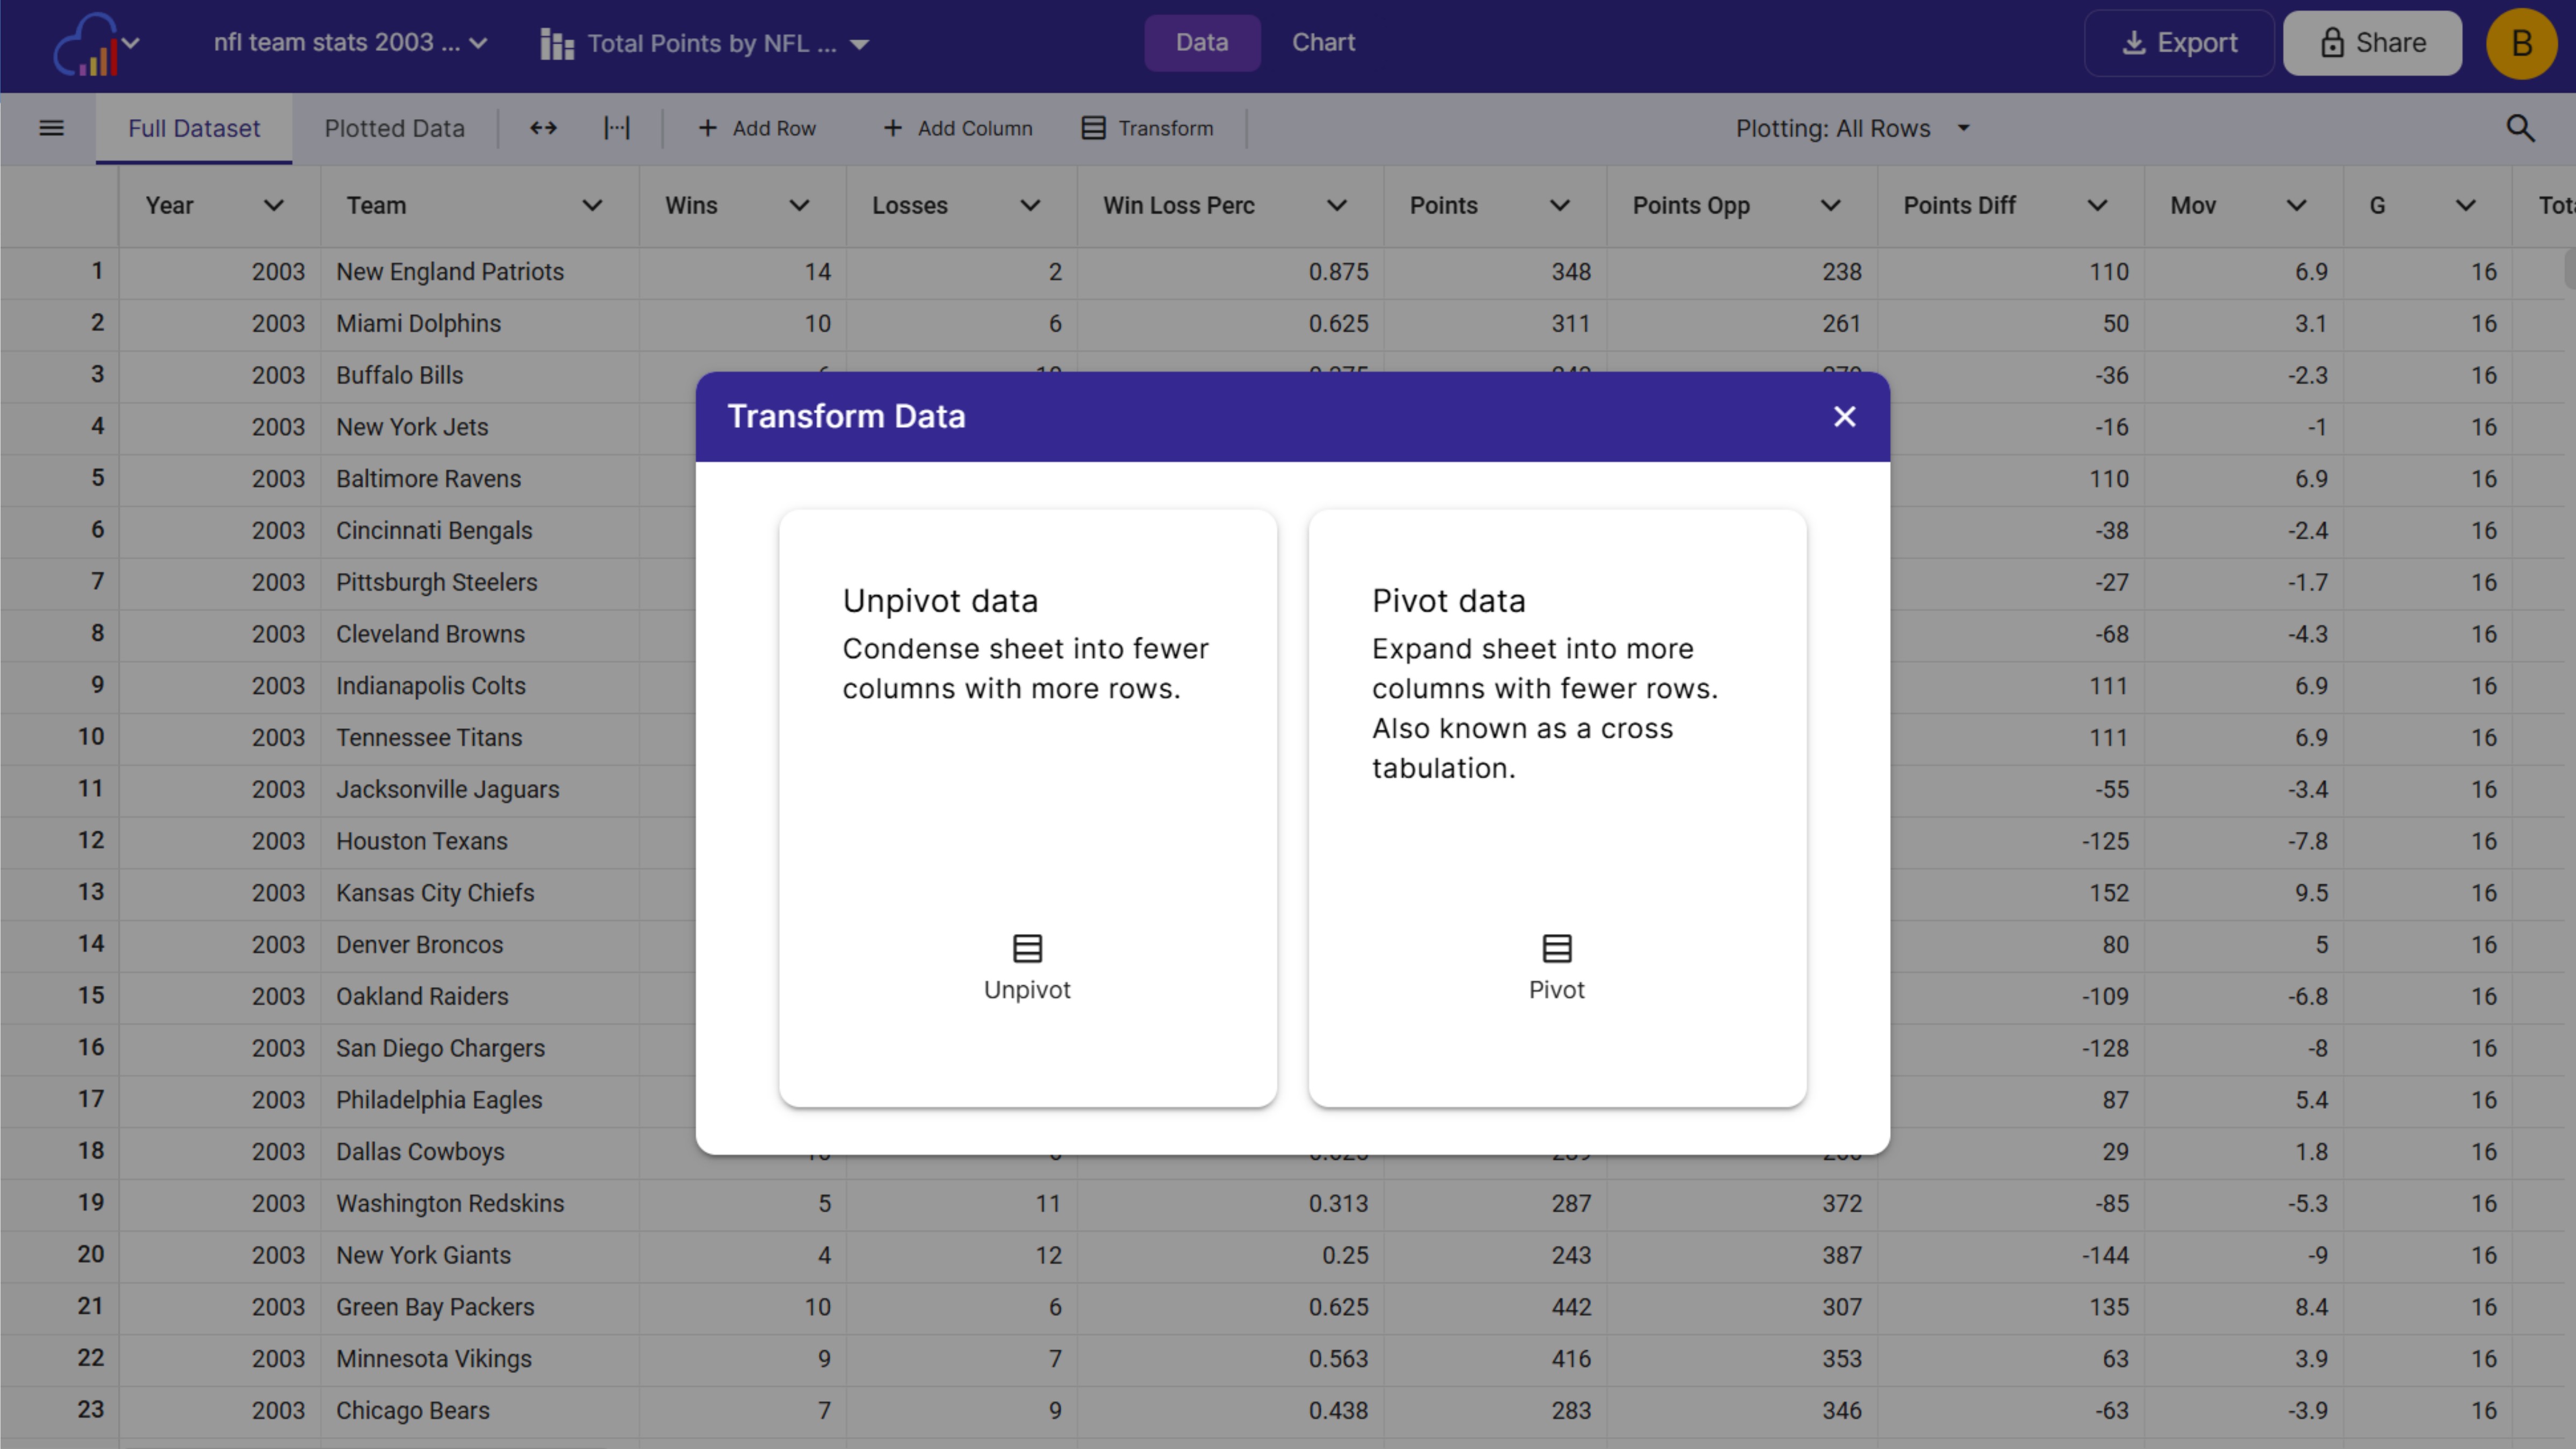The height and width of the screenshot is (1449, 2576).
Task: Open the Win Loss Perc column dropdown
Action: [1337, 206]
